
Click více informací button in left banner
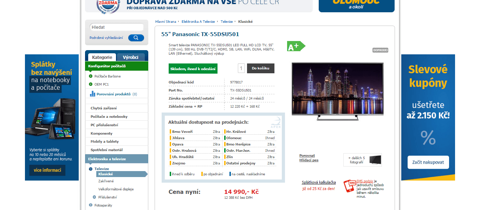point(47,170)
